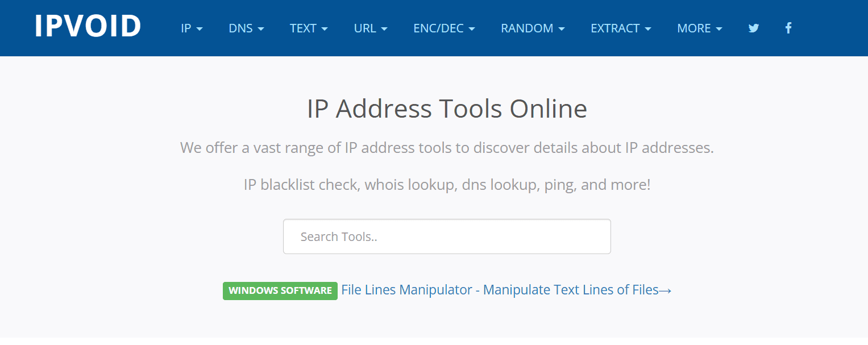Open the URL tools dropdown
Viewport: 868px width, 345px height.
(371, 28)
